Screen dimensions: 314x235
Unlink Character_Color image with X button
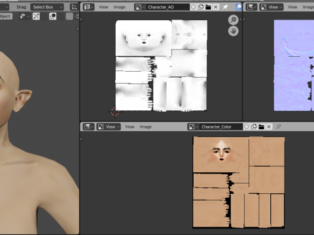269,127
